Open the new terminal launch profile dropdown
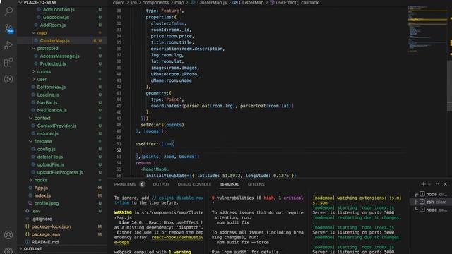This screenshot has height=254, width=452. point(429,184)
